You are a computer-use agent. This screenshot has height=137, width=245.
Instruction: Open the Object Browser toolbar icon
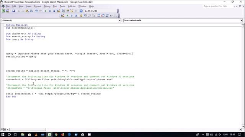click(x=72, y=11)
